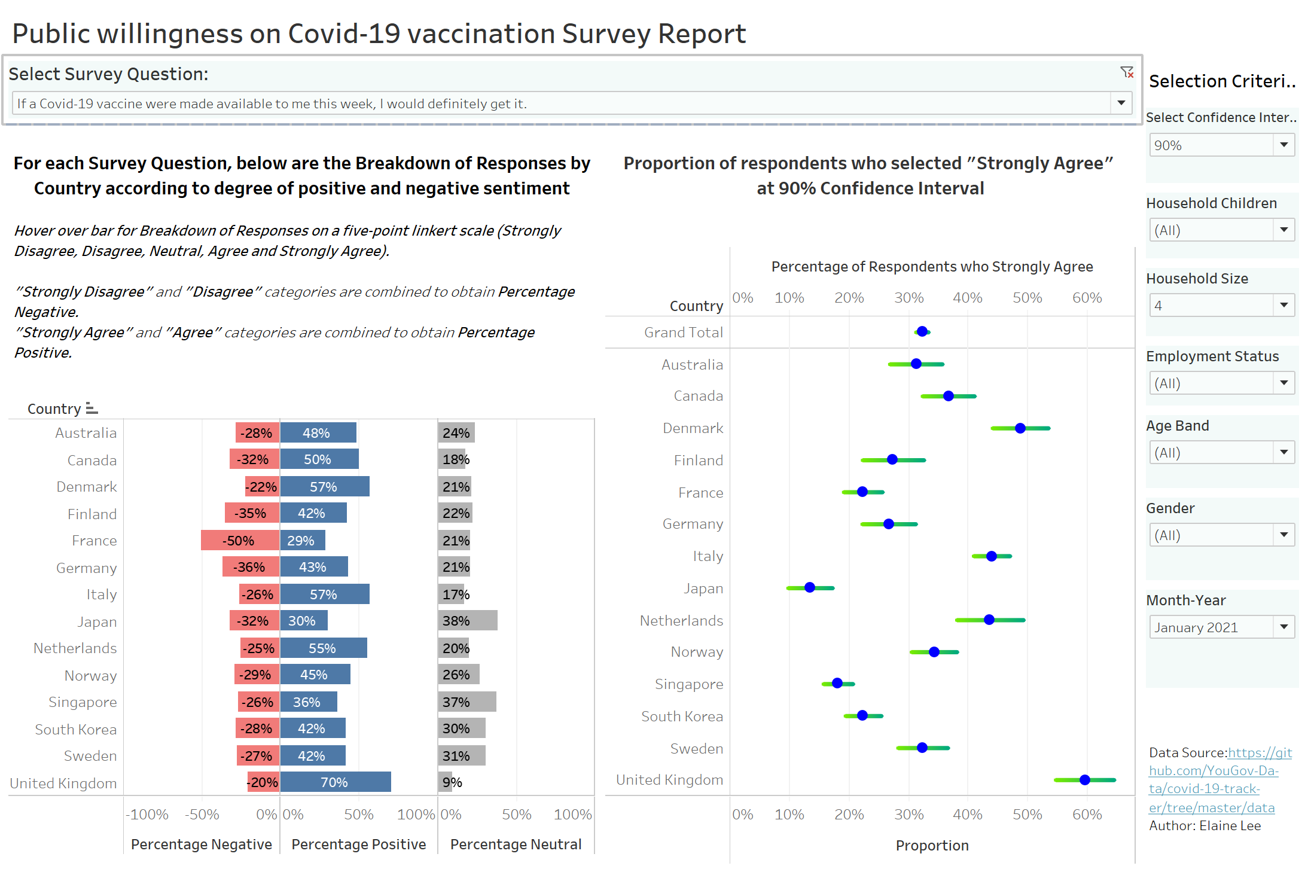Click the United Kingdom confidence interval dot

coord(1084,780)
